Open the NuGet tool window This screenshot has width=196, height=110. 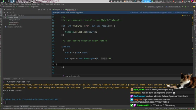click(16, 106)
